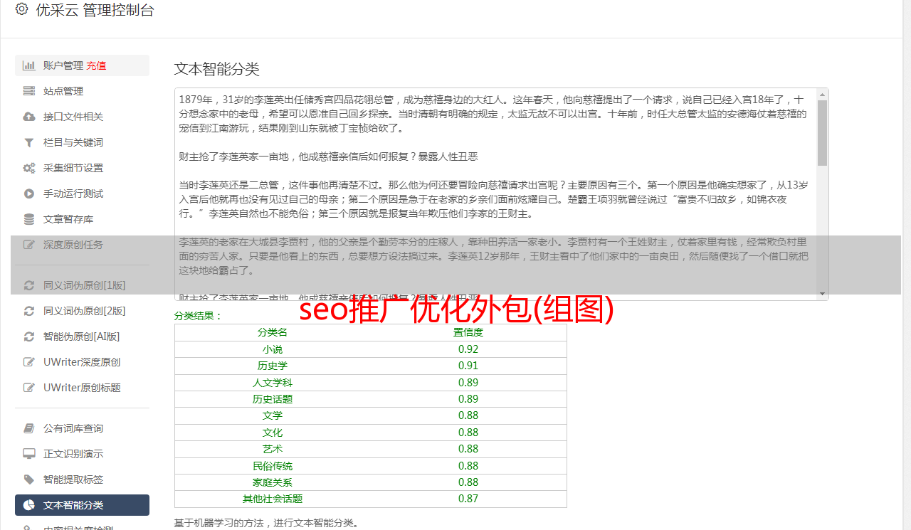Click the book icon for 公有词库查询
Viewport: 911px width, 530px height.
tap(29, 428)
